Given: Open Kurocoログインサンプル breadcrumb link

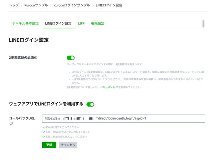Looking at the screenshot, I should pos(72,5).
